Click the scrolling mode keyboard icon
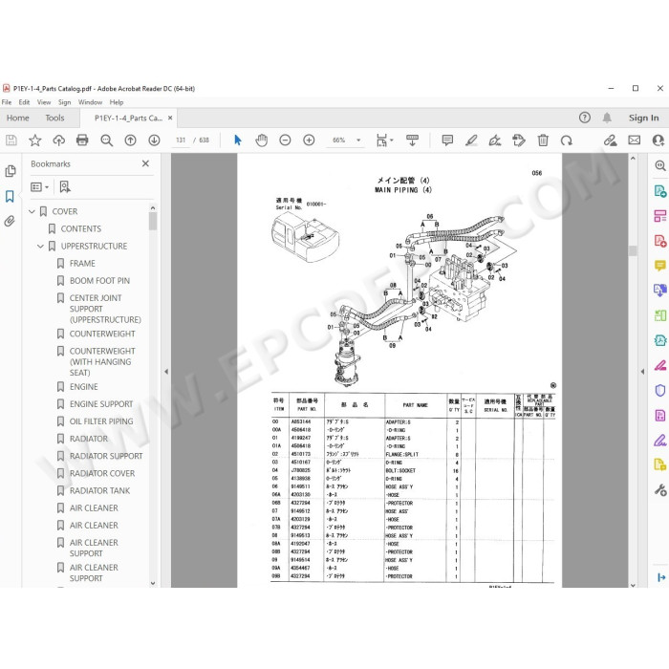The image size is (669, 669). (412, 140)
